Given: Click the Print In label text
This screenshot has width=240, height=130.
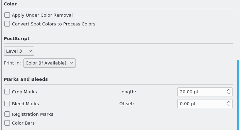Looking at the screenshot, I should [12, 63].
